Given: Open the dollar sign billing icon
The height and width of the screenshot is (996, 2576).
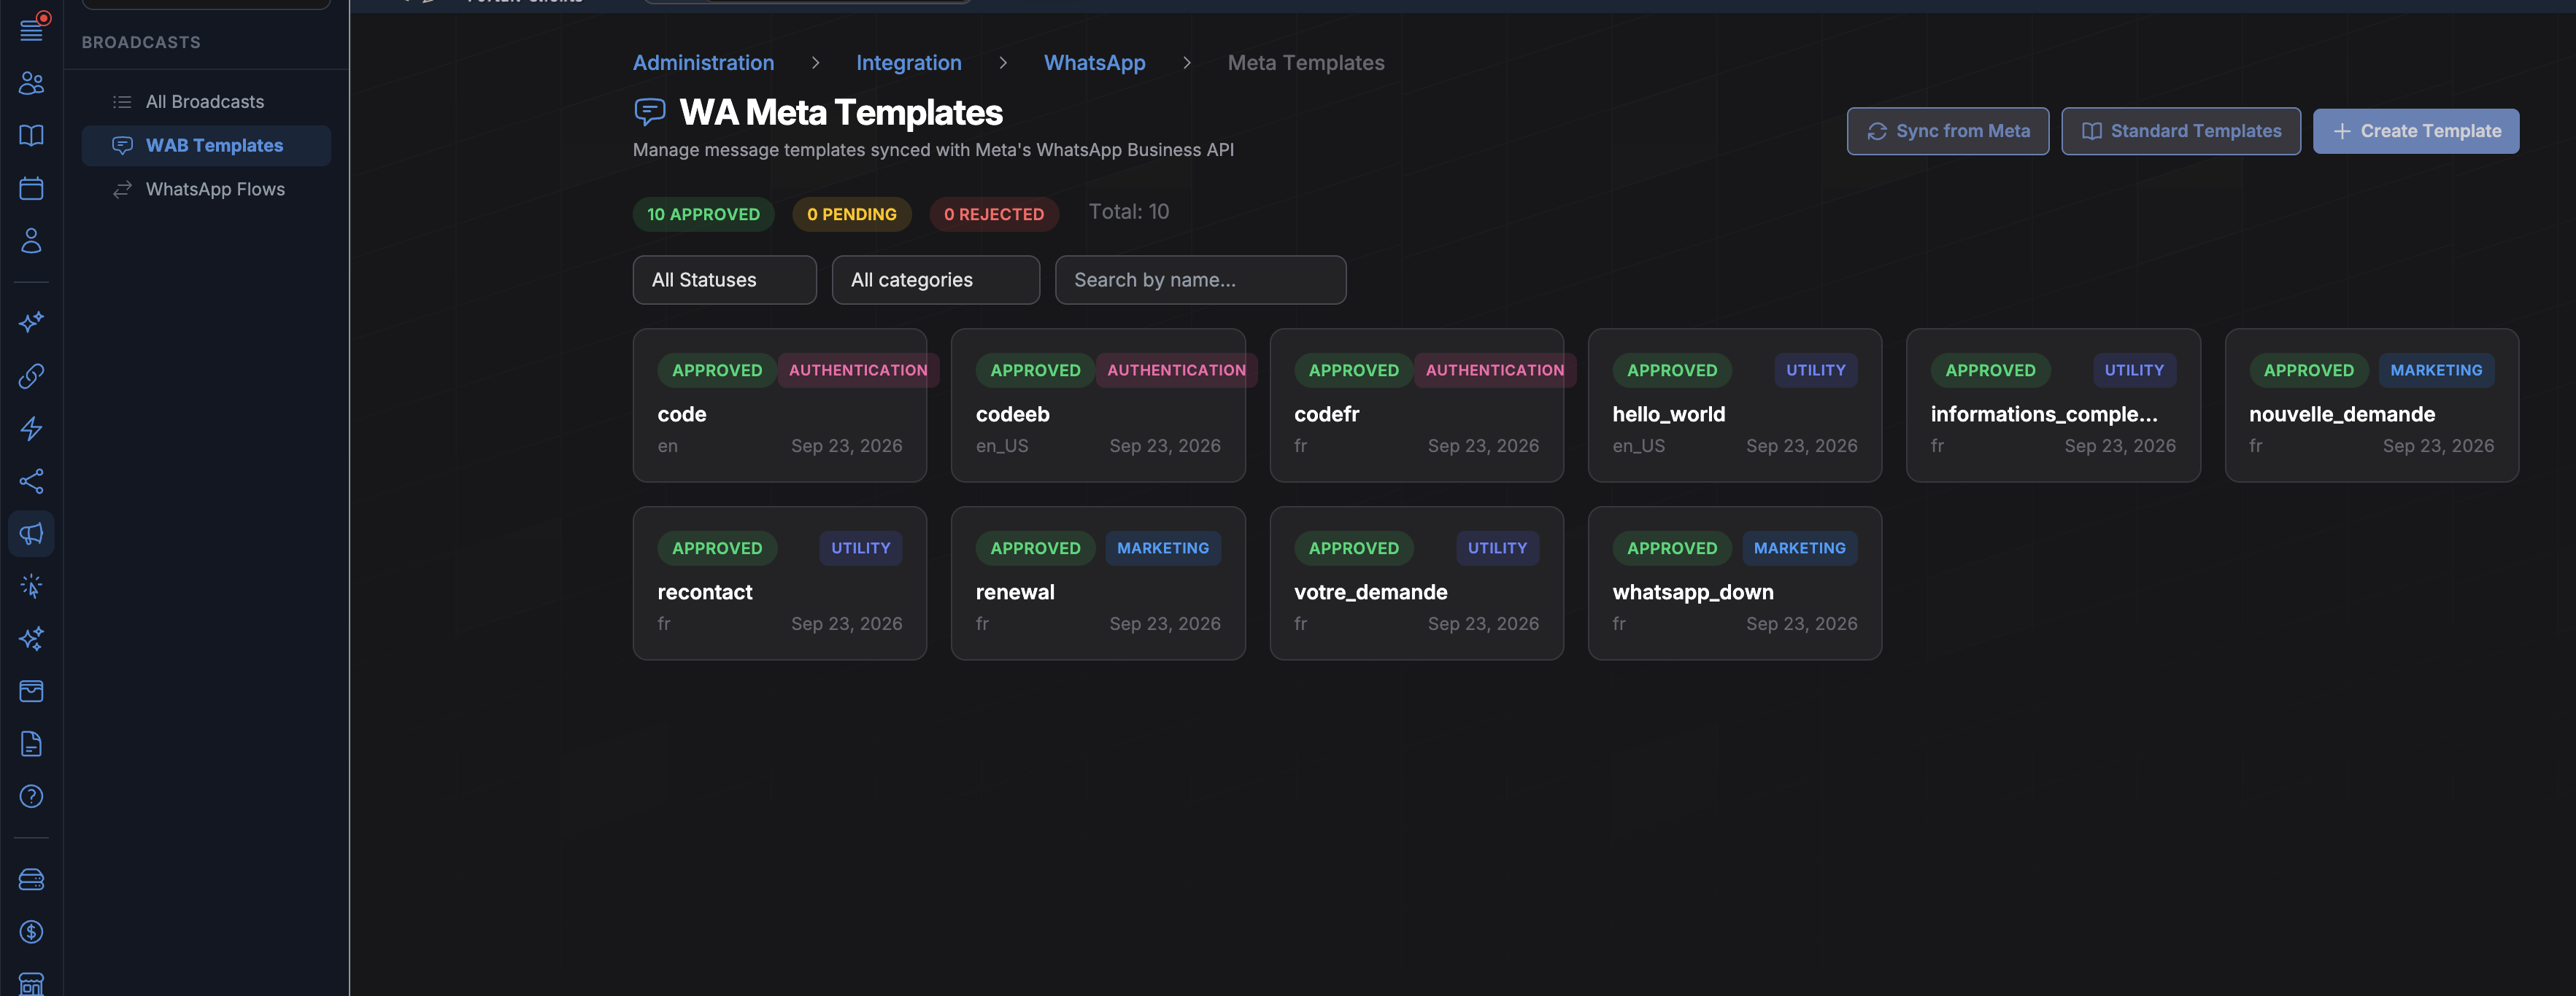Looking at the screenshot, I should (31, 932).
